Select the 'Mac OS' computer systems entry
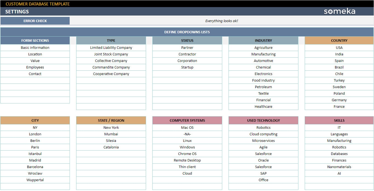The height and width of the screenshot is (191, 374). click(187, 127)
